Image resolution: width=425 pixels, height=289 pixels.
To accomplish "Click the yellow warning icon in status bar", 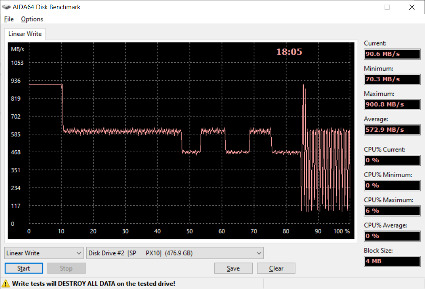I will click(x=6, y=284).
